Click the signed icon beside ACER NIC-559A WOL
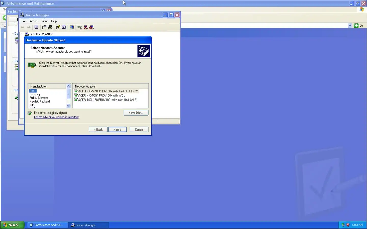 point(76,95)
